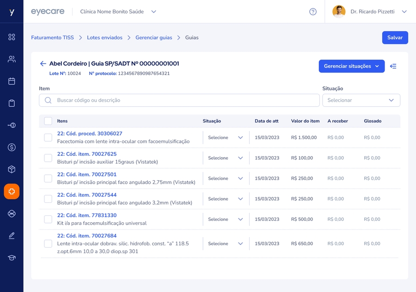Open the dashboard grid icon in sidebar
The height and width of the screenshot is (292, 416).
coord(12,37)
